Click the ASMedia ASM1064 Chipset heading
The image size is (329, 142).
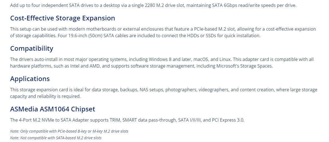(x=53, y=109)
